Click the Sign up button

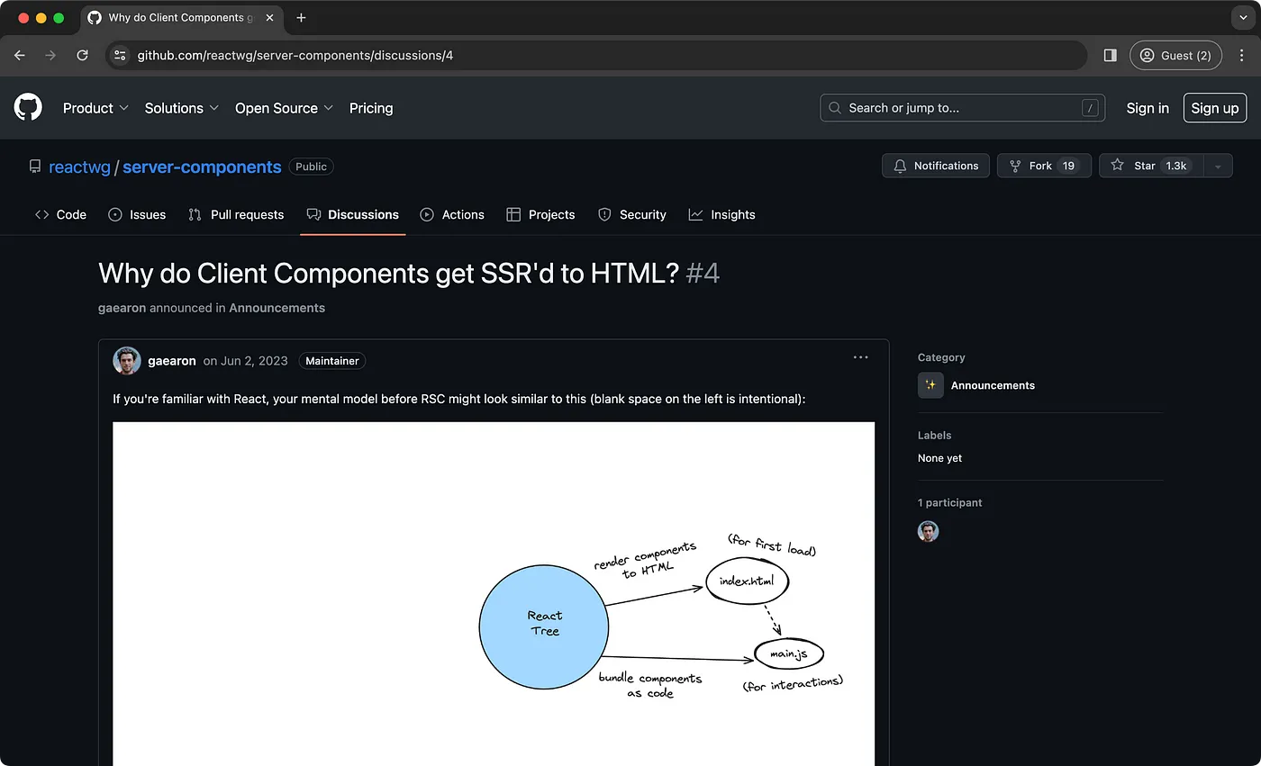point(1214,107)
